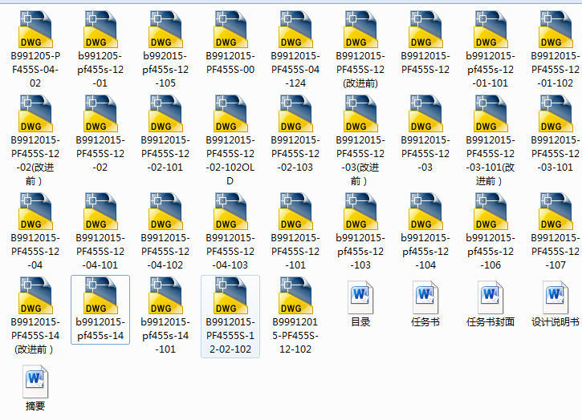Image resolution: width=582 pixels, height=420 pixels.
Task: Select highlighted file B9912015-PF4555S-12-02-102
Action: [x=230, y=317]
